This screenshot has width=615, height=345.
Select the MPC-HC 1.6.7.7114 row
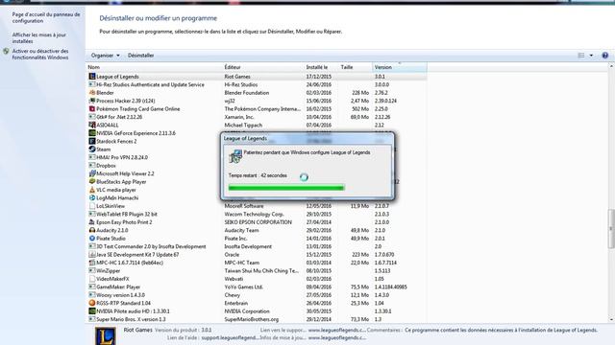pyautogui.click(x=257, y=263)
